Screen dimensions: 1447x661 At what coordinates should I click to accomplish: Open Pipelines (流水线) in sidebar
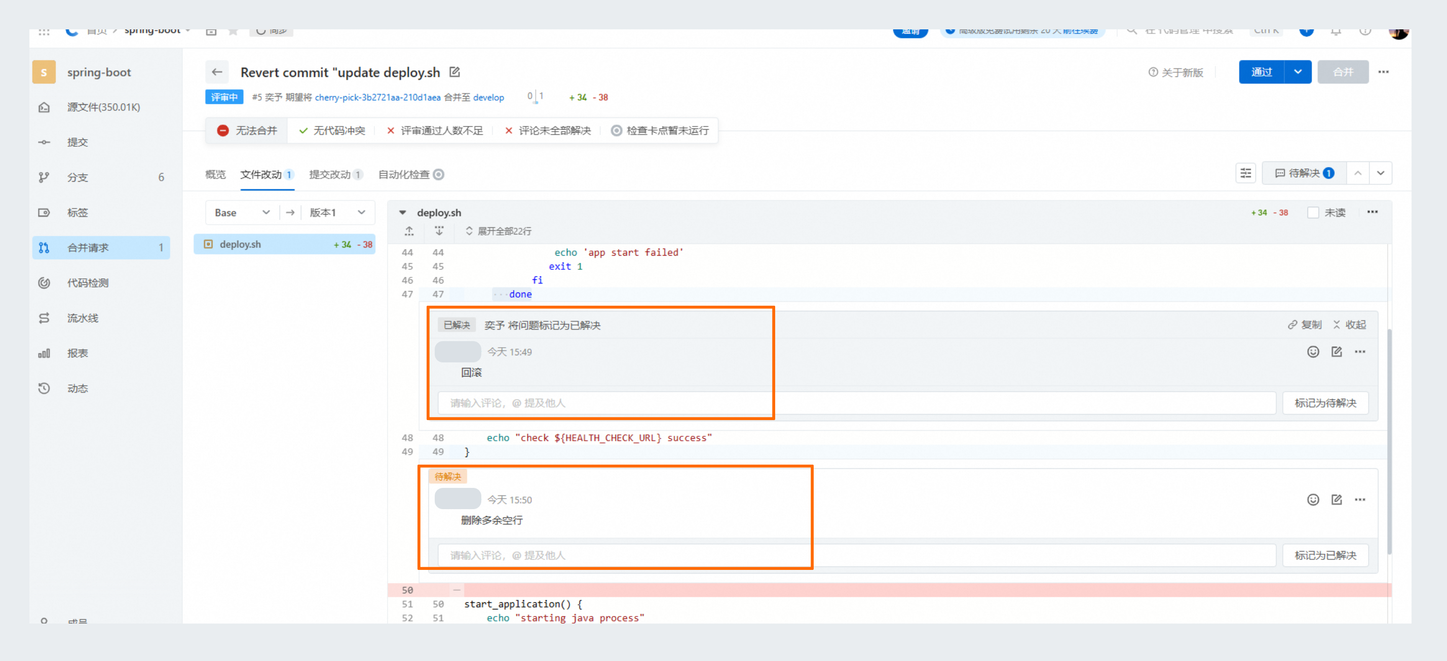point(101,318)
